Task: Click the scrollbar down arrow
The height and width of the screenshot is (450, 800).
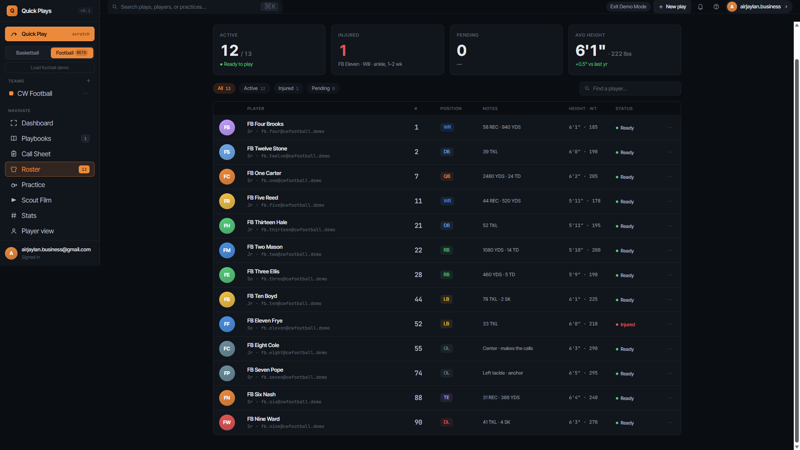Action: pos(797,447)
